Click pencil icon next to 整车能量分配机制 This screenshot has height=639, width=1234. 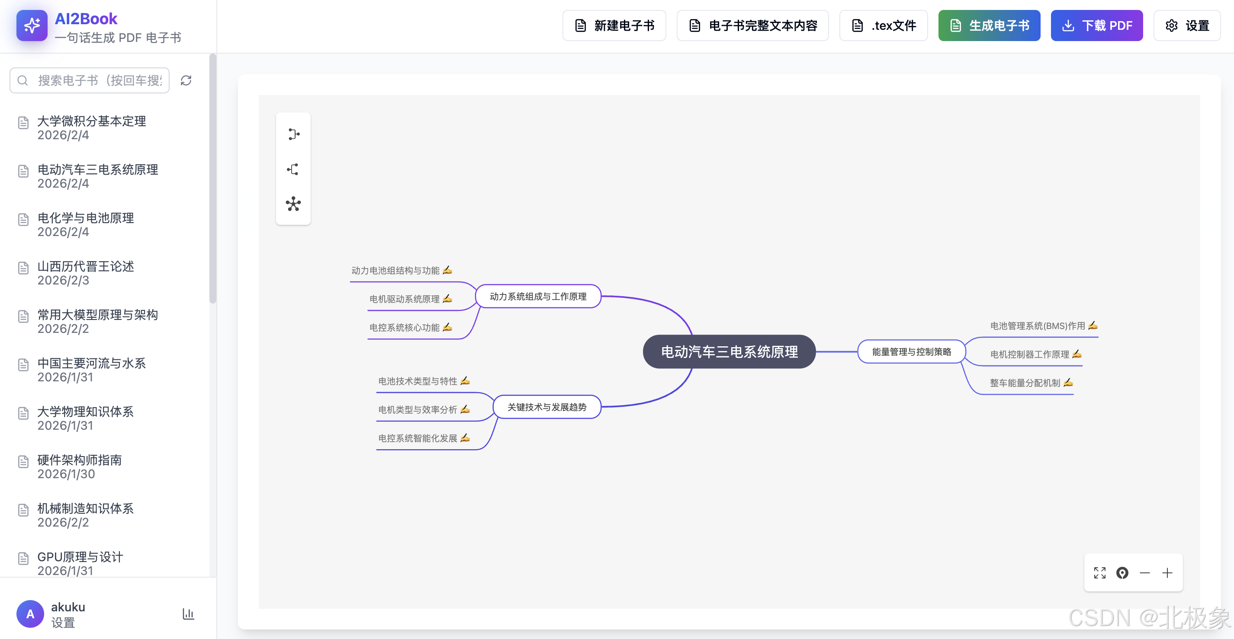[1068, 382]
